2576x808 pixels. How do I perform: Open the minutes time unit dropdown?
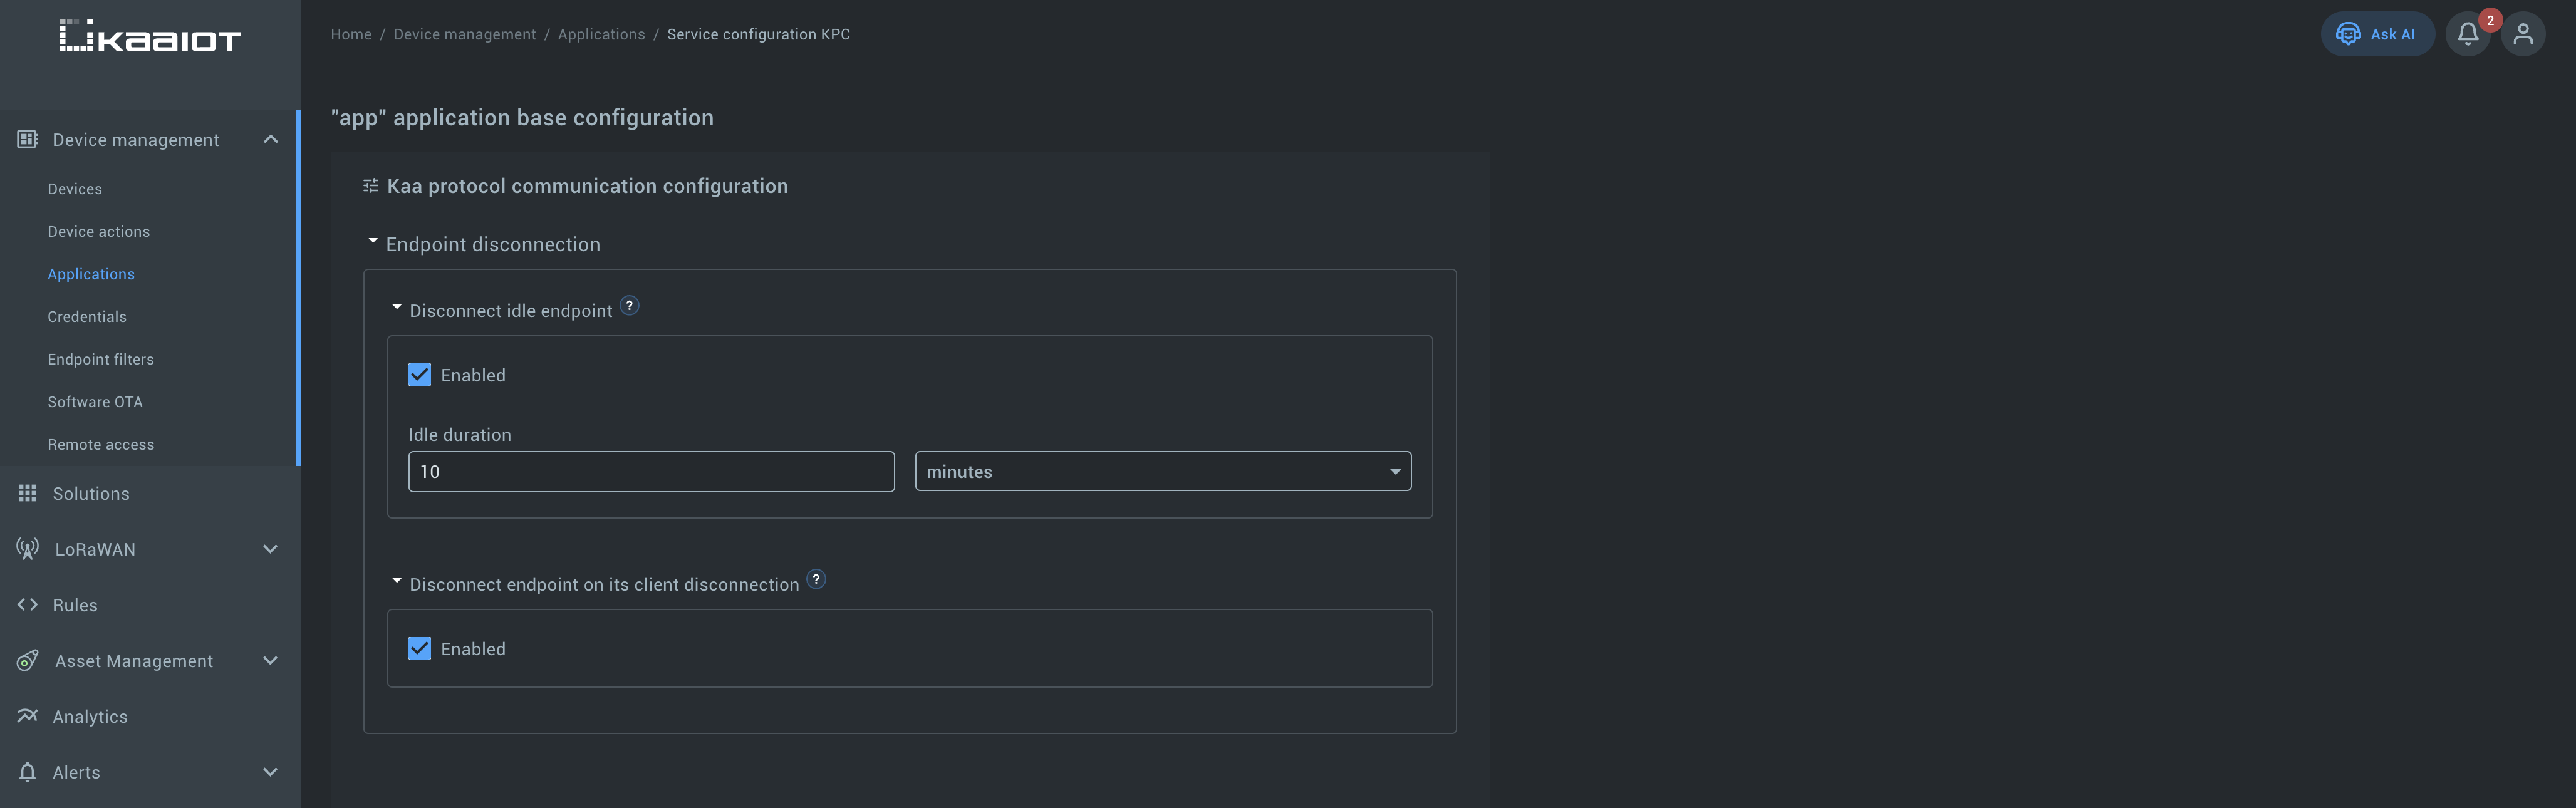point(1162,471)
